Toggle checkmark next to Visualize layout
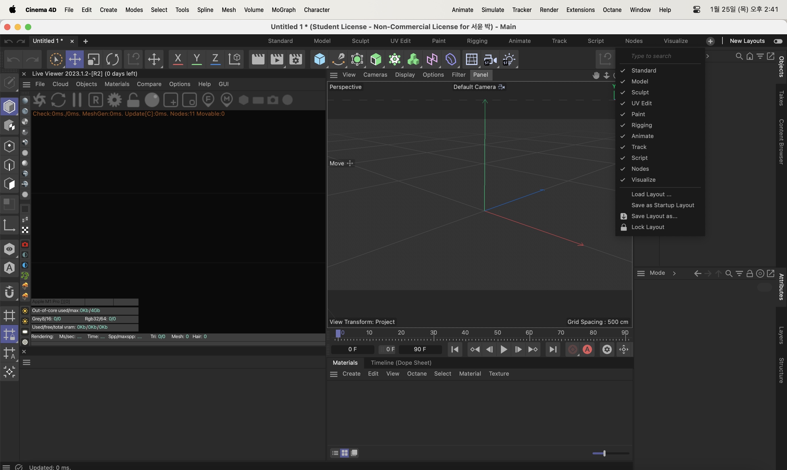The height and width of the screenshot is (470, 787). [x=623, y=179]
